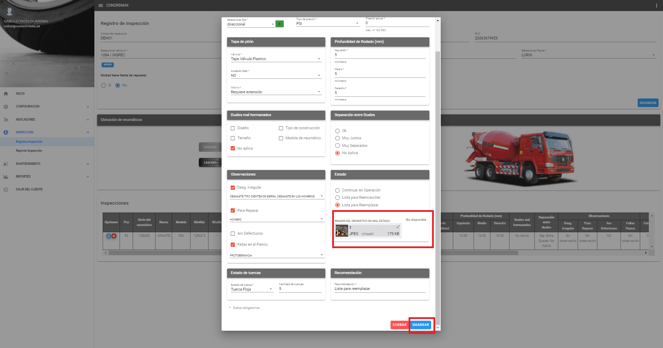Select Muy Juntos under Separación entre Duales
This screenshot has width=663, height=348.
(337, 138)
